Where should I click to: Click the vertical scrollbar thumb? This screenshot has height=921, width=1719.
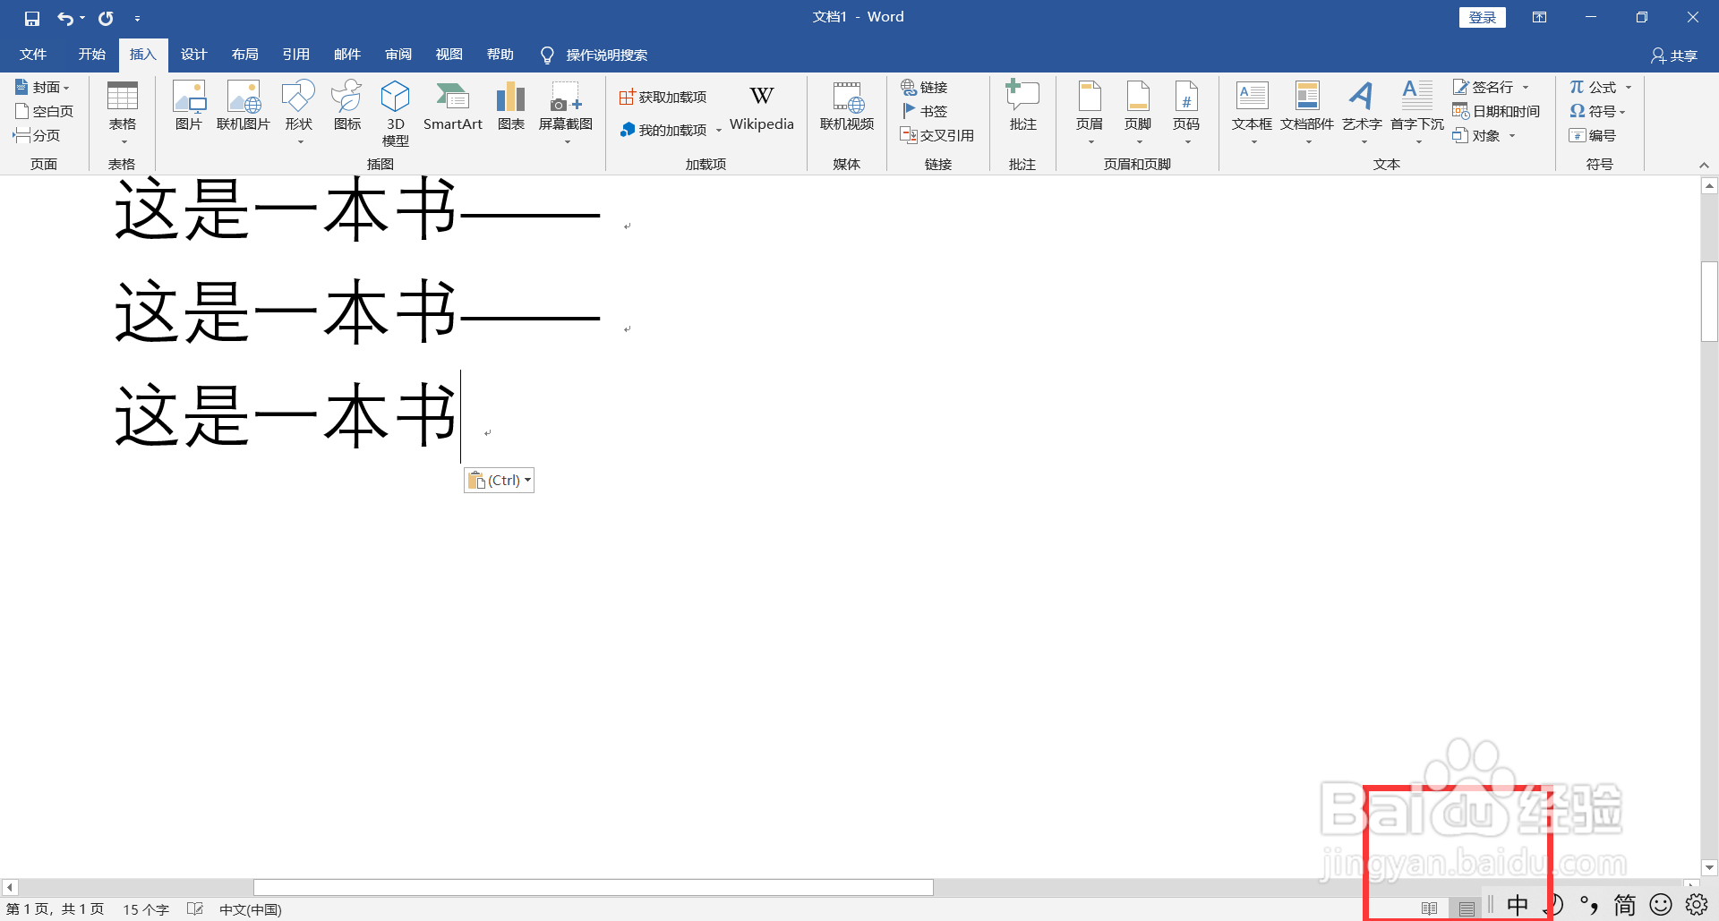point(1709,301)
